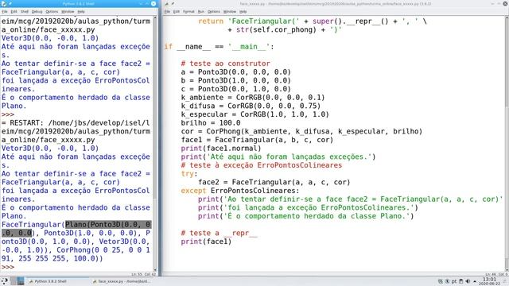
Task: Open the Run menu in the editor
Action: 201,11
